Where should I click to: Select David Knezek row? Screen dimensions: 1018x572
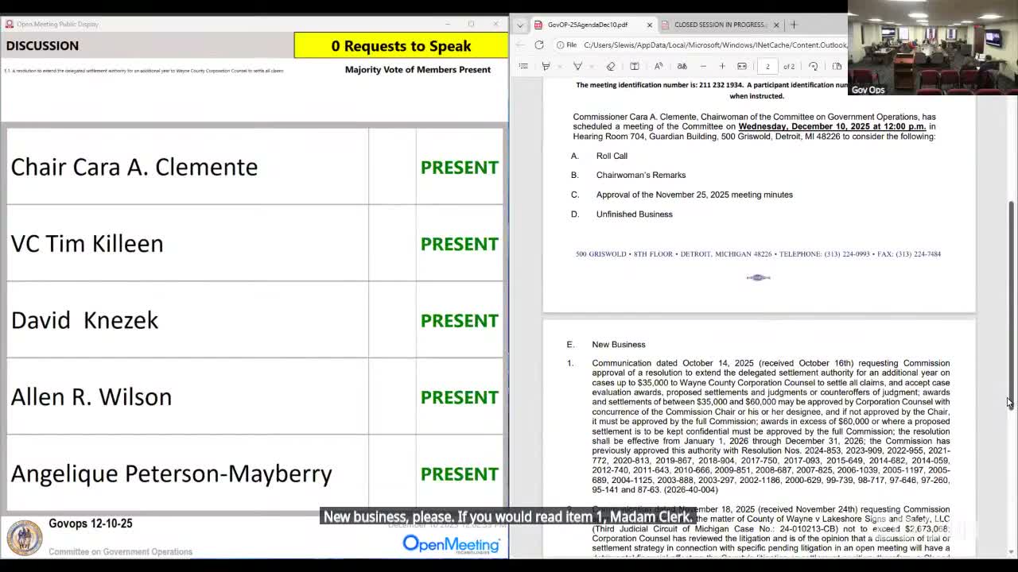254,319
